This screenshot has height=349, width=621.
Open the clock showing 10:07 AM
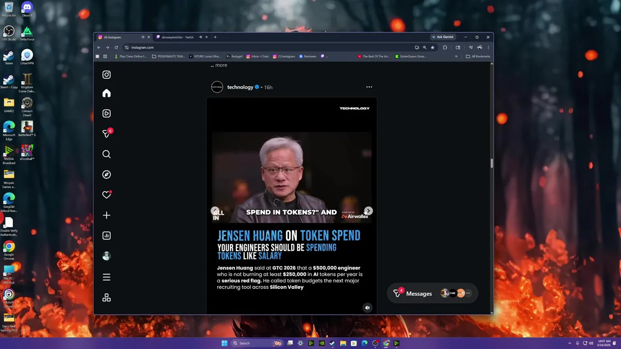[x=604, y=343]
